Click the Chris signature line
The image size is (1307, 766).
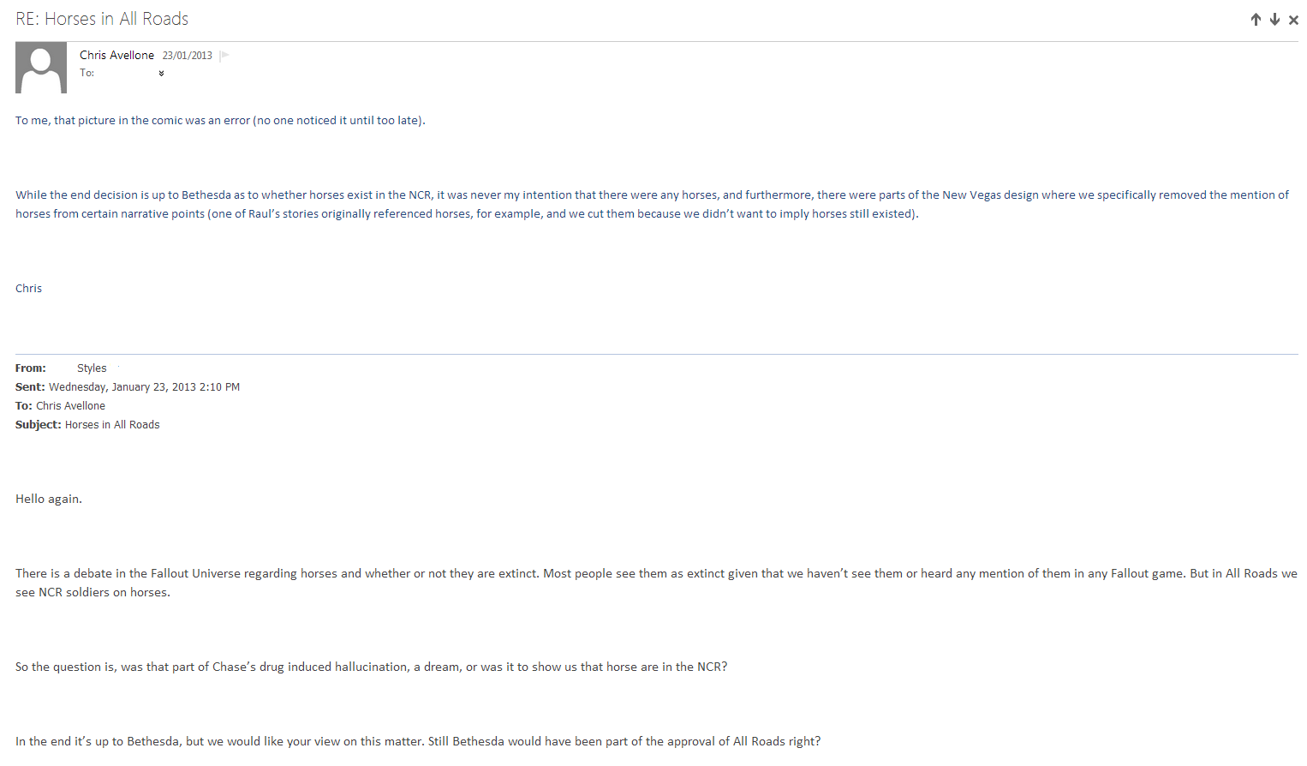[x=28, y=289]
